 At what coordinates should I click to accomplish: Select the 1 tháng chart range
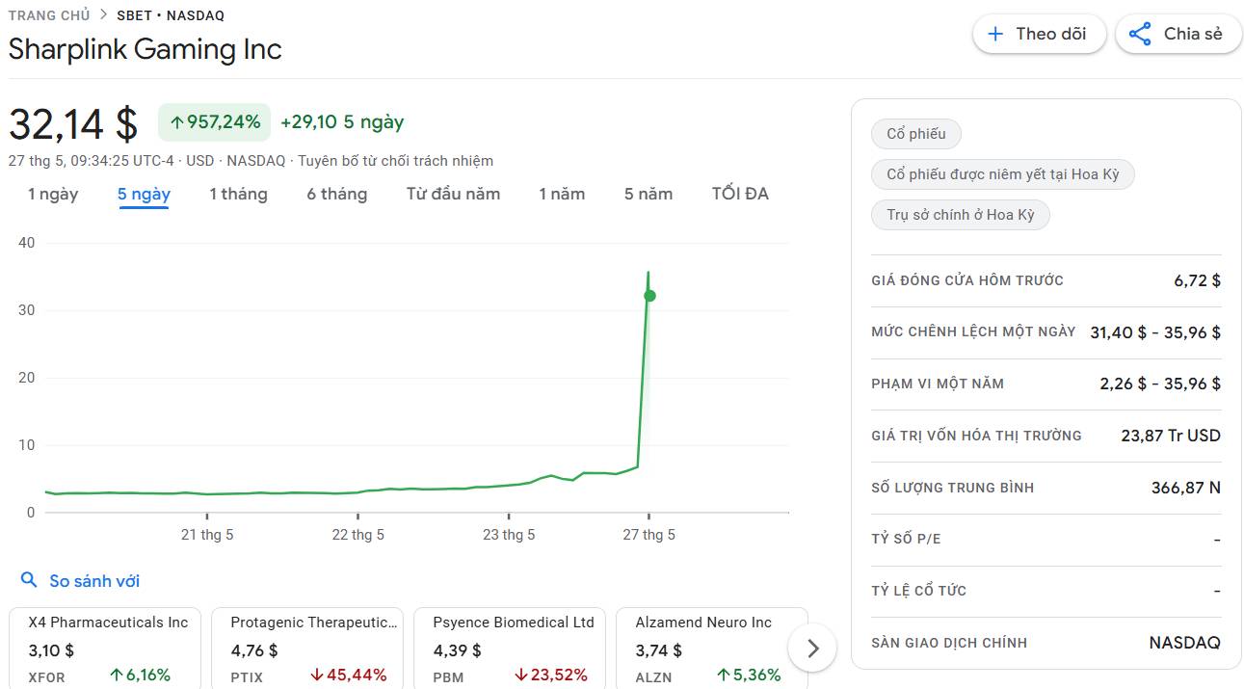tap(238, 194)
